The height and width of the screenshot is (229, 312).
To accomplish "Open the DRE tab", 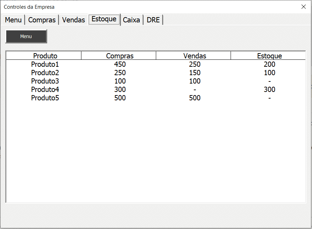I will (153, 20).
